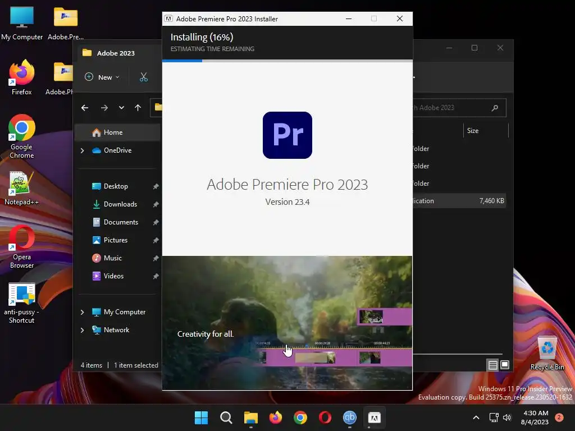Unpin Videos using its pin icon
Screen dimensions: 575x431
(x=156, y=276)
